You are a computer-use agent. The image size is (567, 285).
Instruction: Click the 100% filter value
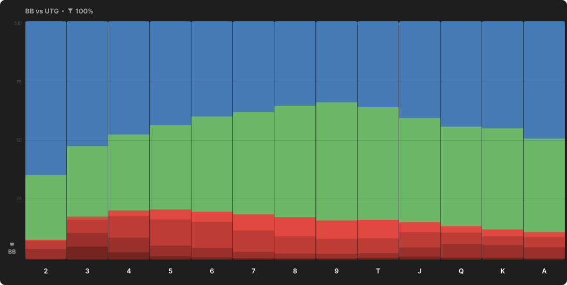tap(84, 11)
